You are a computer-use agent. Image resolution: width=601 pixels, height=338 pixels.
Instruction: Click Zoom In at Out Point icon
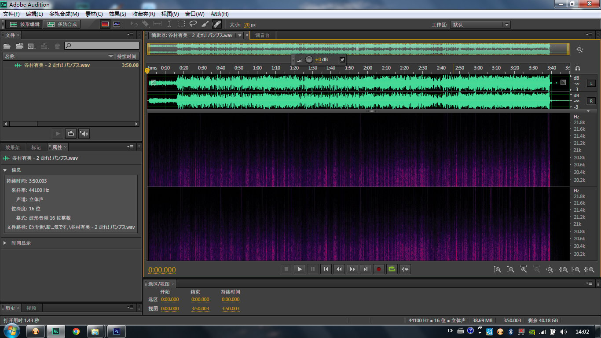click(576, 269)
